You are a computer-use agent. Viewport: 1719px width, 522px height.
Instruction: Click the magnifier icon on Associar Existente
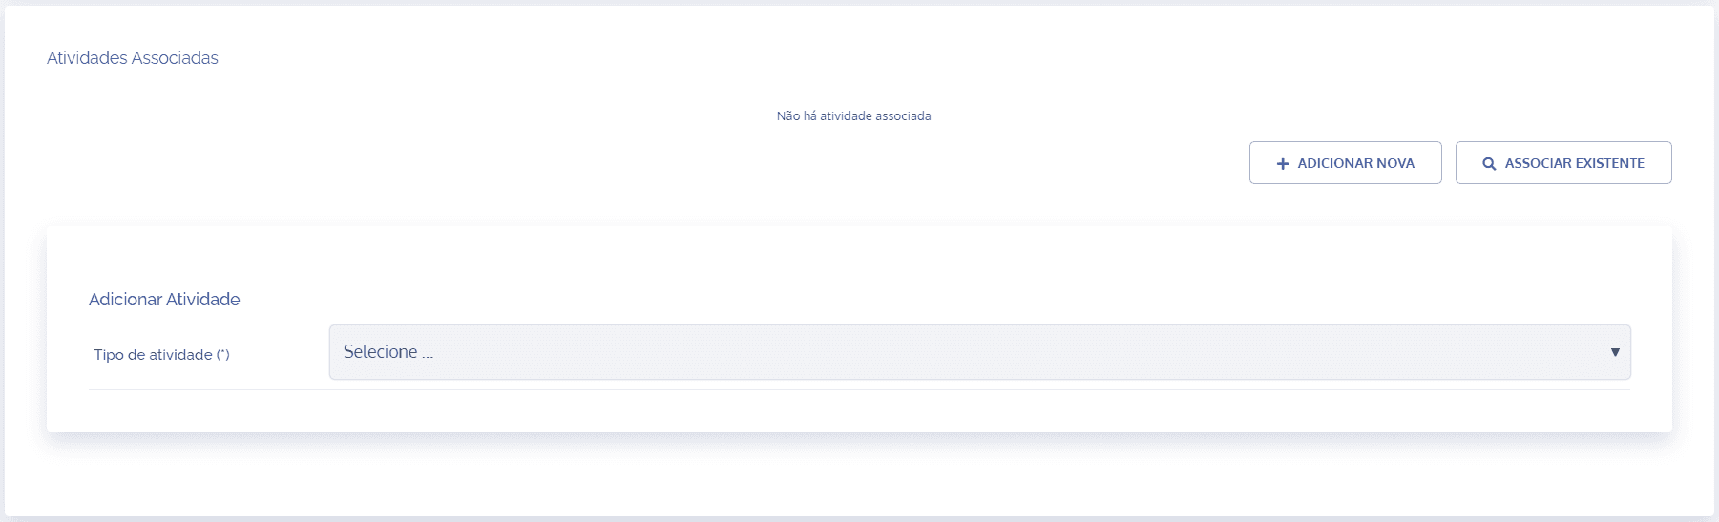pyautogui.click(x=1489, y=164)
